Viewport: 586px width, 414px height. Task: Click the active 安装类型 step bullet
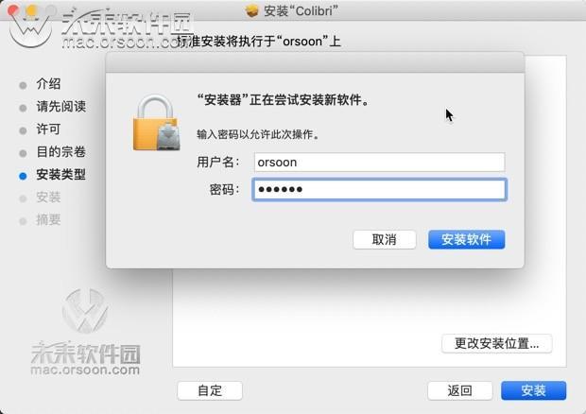(23, 176)
